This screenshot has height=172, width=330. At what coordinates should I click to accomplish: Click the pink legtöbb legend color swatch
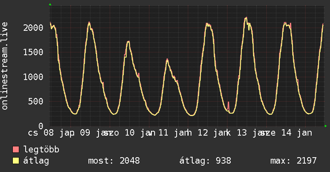tap(16, 149)
